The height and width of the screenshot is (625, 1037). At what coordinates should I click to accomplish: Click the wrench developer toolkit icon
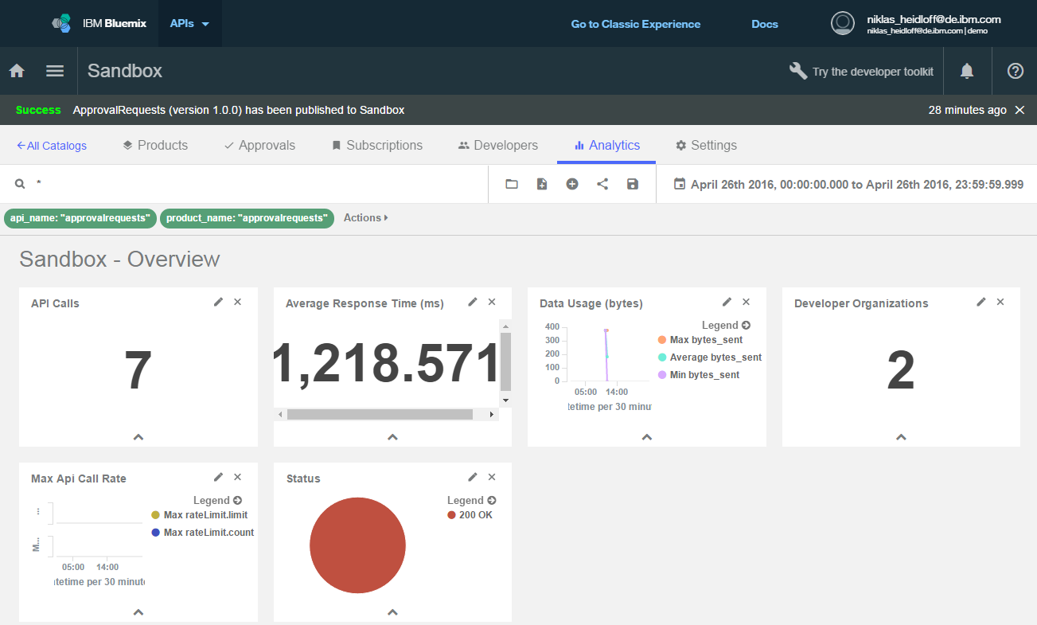pos(798,71)
